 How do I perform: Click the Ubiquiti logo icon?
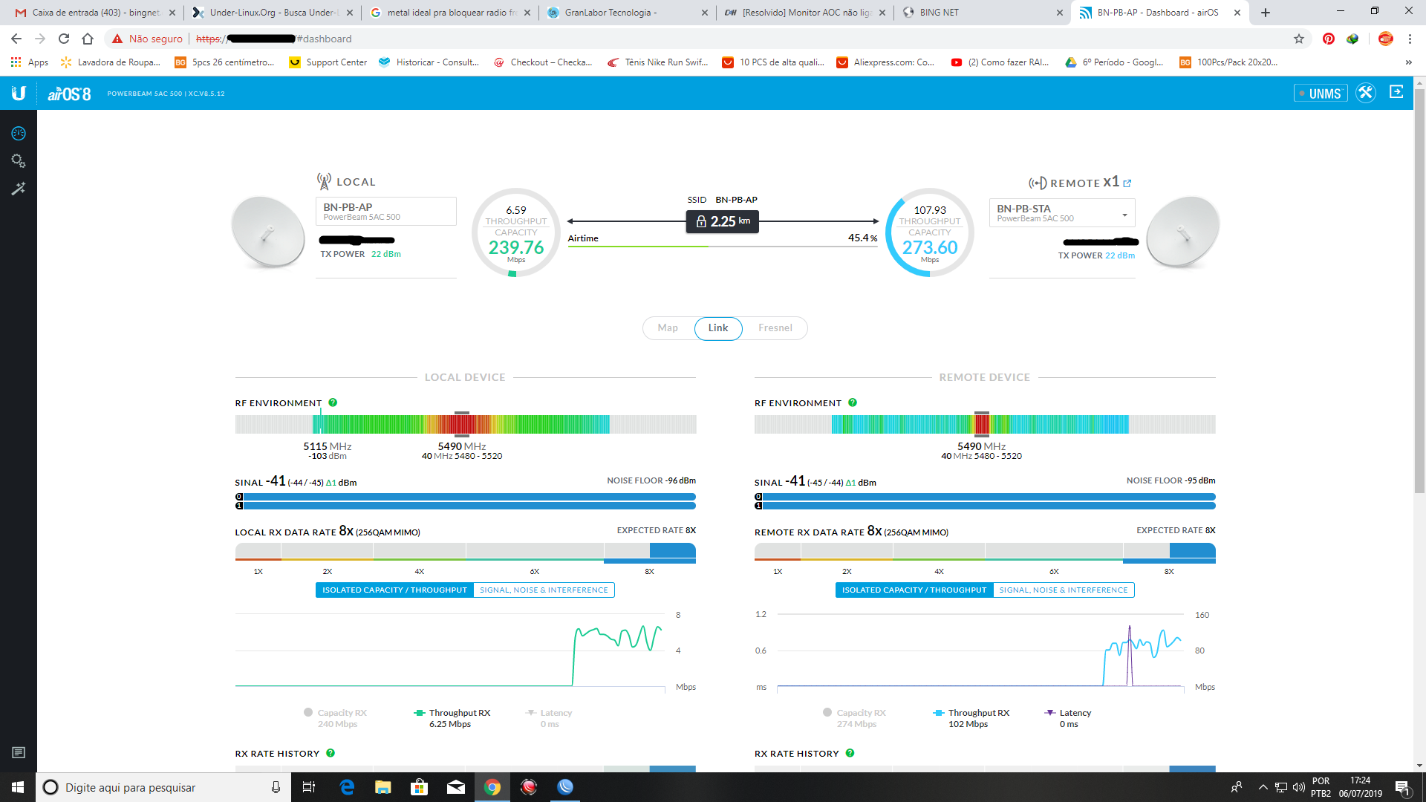click(19, 94)
